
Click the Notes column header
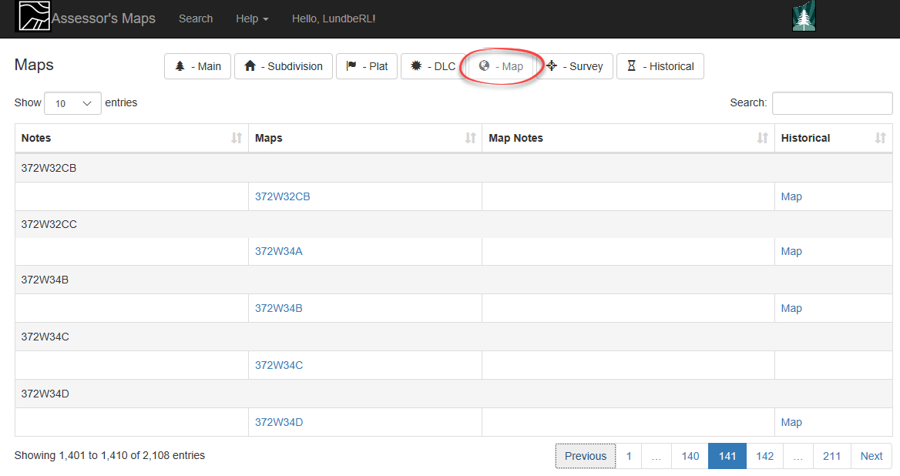pyautogui.click(x=132, y=138)
